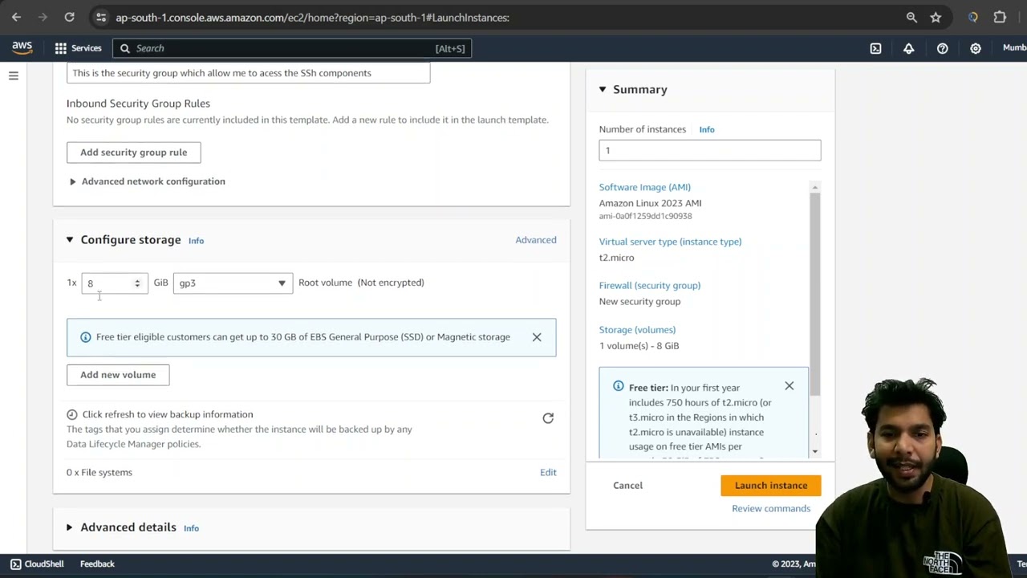
Task: Click the Number of instances field
Action: coord(709,150)
